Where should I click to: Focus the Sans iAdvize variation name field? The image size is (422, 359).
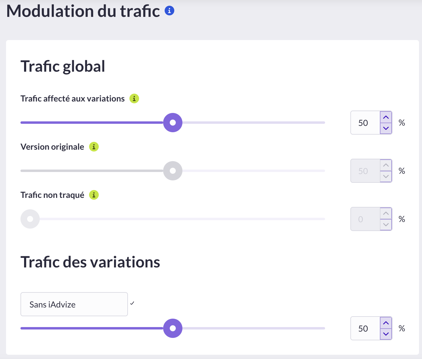[x=74, y=304]
